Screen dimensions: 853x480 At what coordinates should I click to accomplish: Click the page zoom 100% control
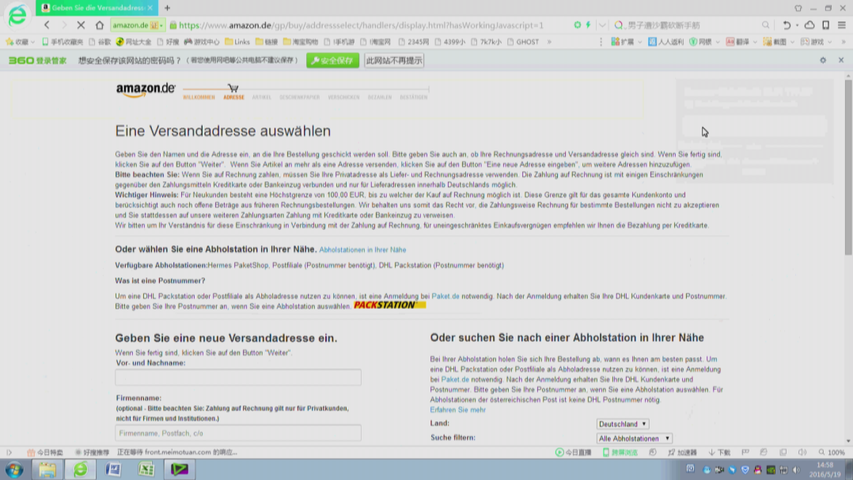point(832,452)
